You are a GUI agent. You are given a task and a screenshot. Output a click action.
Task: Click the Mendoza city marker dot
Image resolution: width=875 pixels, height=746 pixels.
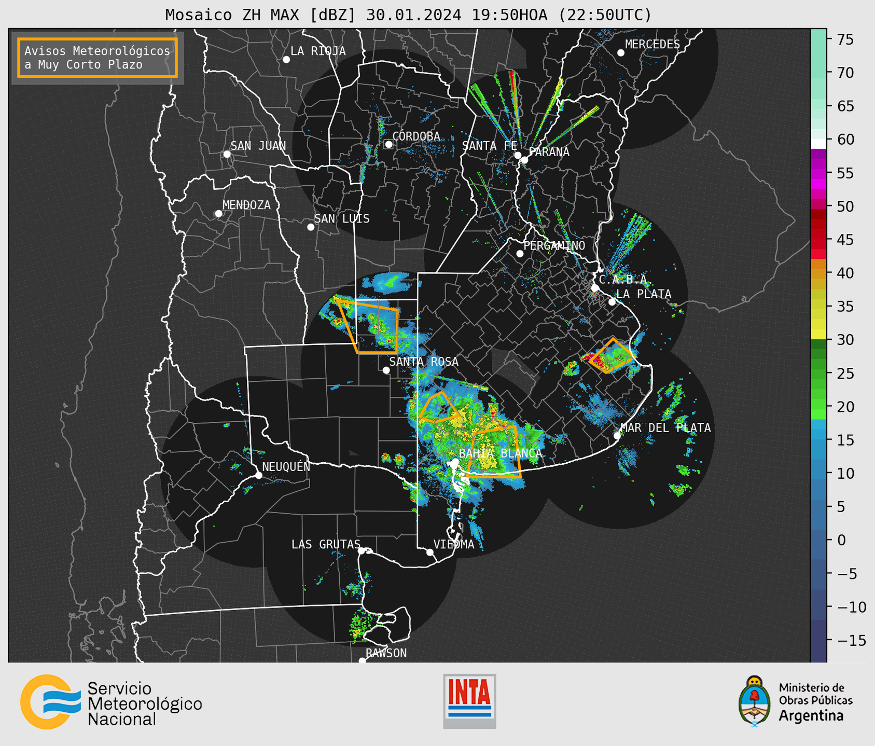(219, 214)
